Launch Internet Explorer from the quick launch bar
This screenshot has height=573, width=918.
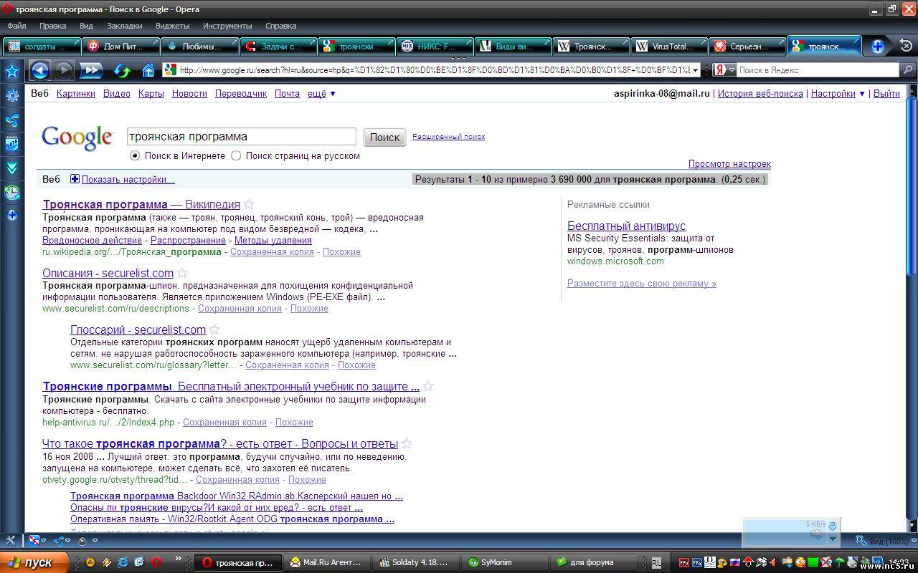point(123,562)
